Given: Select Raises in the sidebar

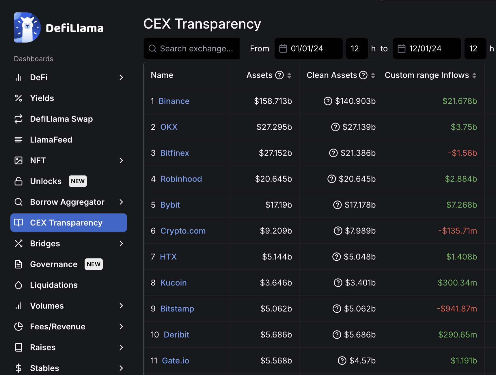Looking at the screenshot, I should tap(43, 347).
